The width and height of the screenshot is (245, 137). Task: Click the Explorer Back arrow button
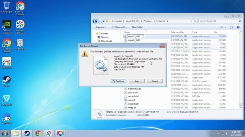pos(95,21)
